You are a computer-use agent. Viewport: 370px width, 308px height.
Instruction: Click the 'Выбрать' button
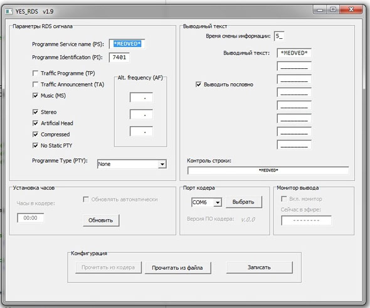(x=244, y=202)
